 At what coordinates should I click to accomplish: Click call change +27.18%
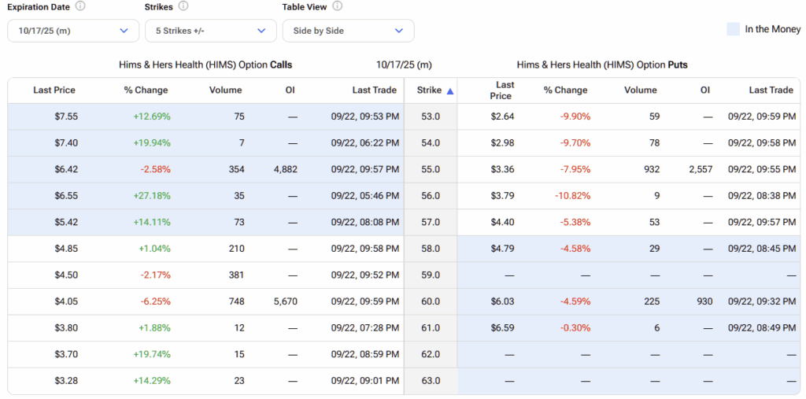coord(152,196)
